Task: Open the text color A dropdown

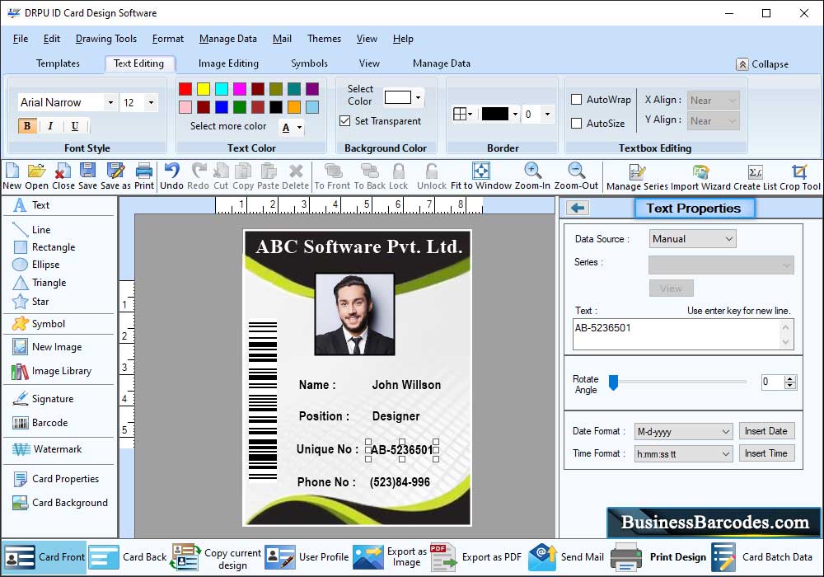Action: pyautogui.click(x=299, y=128)
